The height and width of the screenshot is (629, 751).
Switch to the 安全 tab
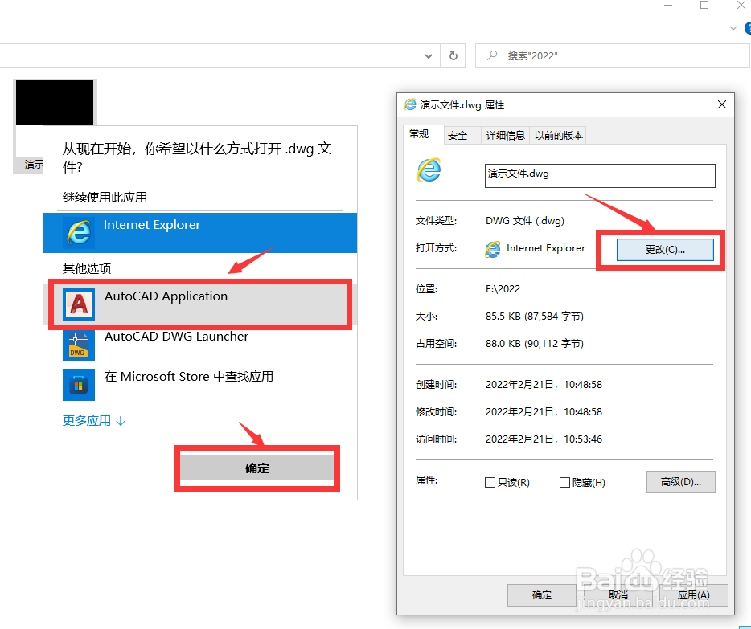point(458,136)
